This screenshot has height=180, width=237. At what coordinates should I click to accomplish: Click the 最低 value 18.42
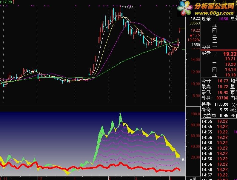click(x=223, y=92)
